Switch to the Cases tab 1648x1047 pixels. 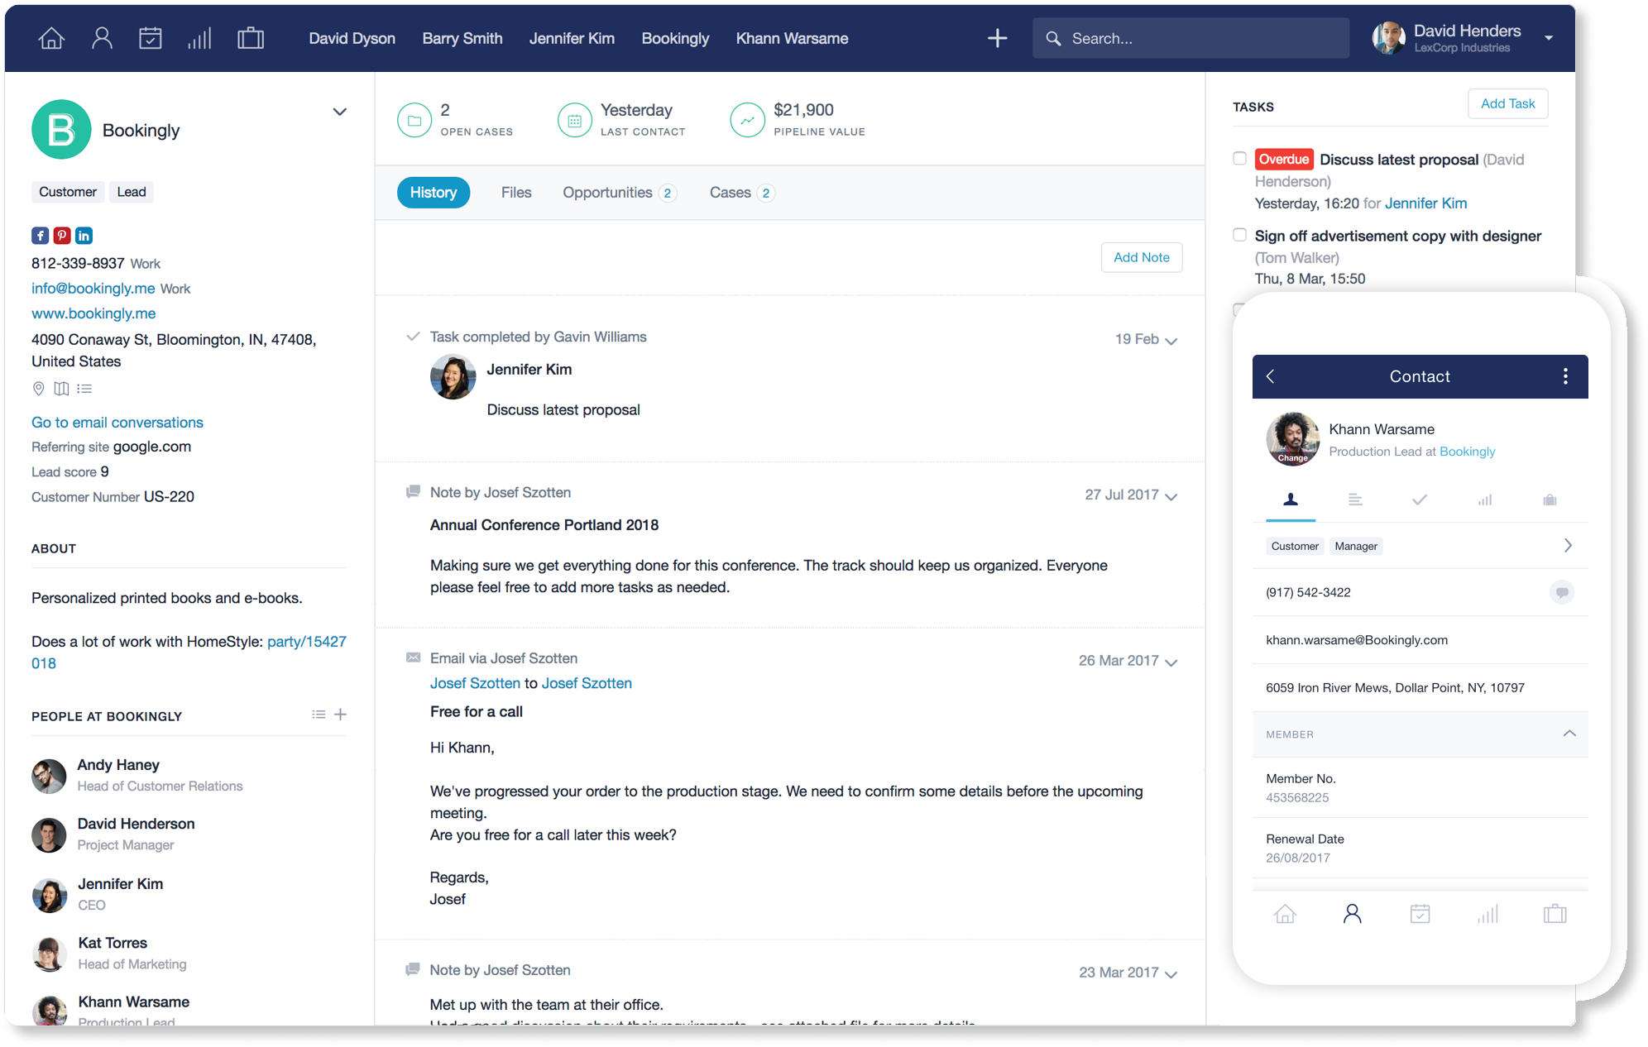(x=742, y=193)
